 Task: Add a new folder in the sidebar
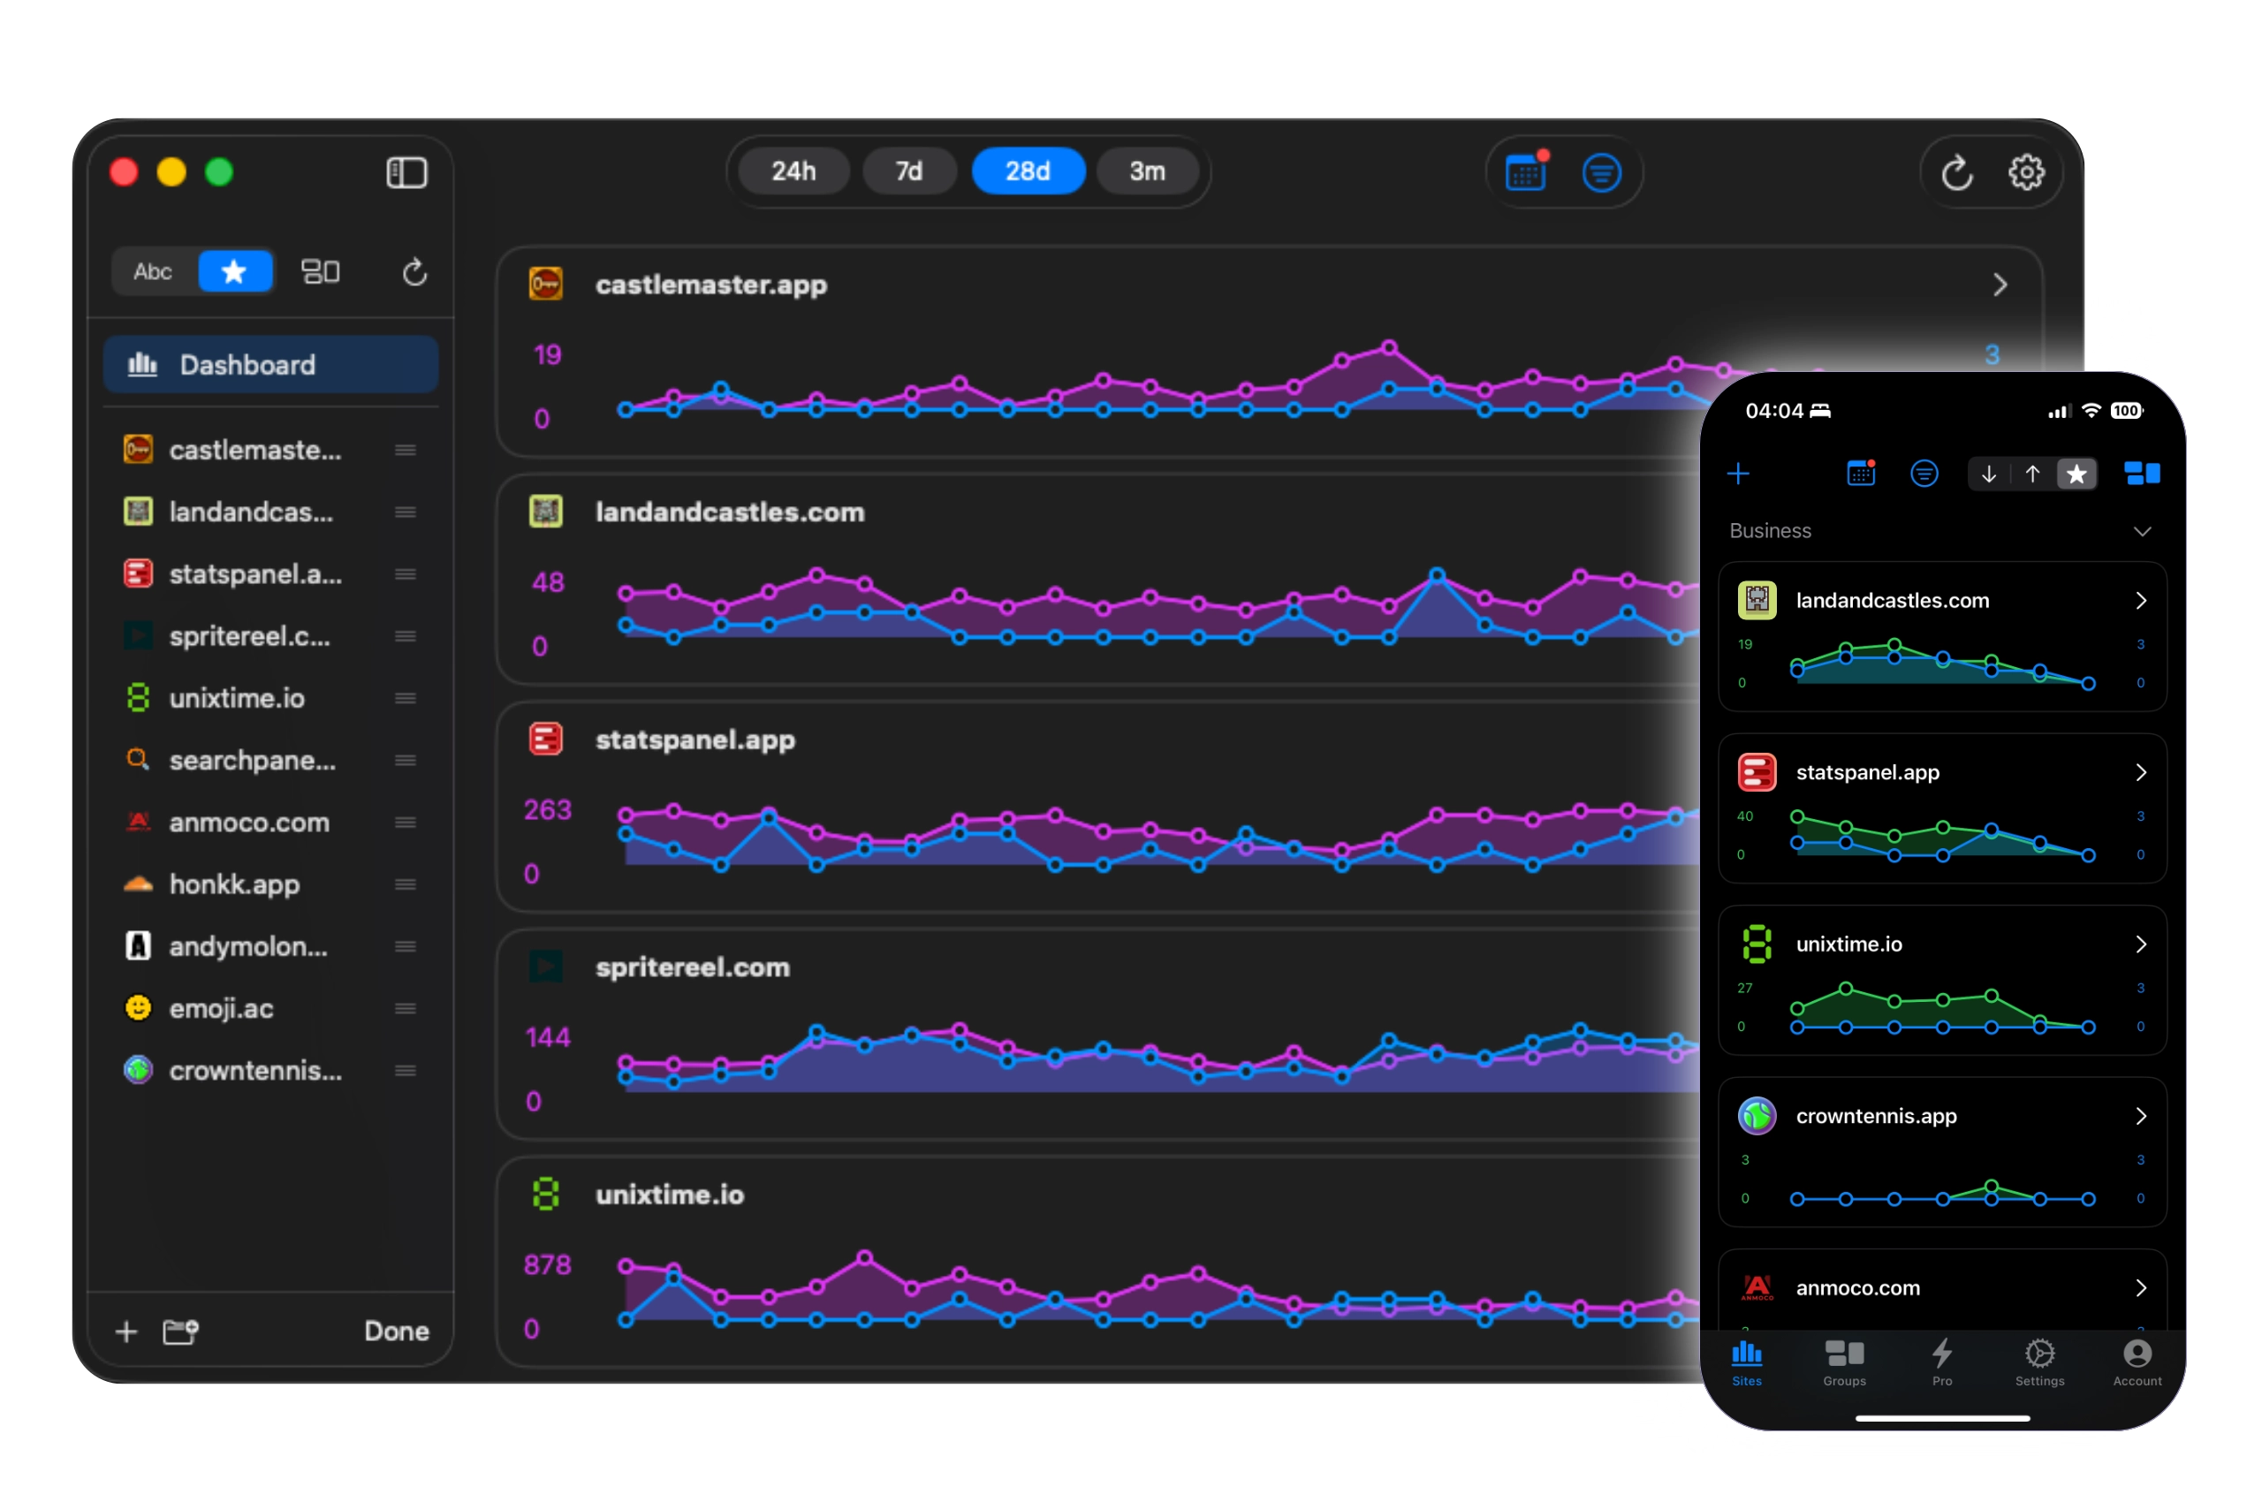(180, 1331)
